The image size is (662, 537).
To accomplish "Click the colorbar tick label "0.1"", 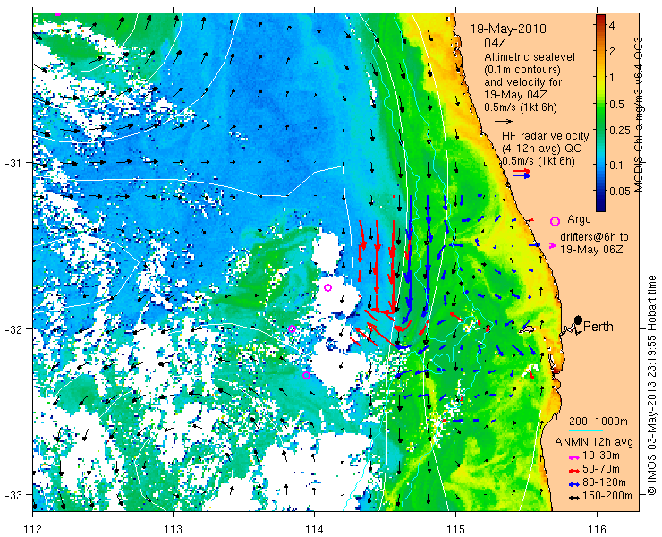I will coord(617,165).
